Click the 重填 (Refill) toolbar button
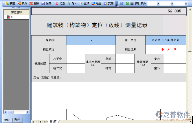The width and height of the screenshot is (193, 124). [x=84, y=3]
